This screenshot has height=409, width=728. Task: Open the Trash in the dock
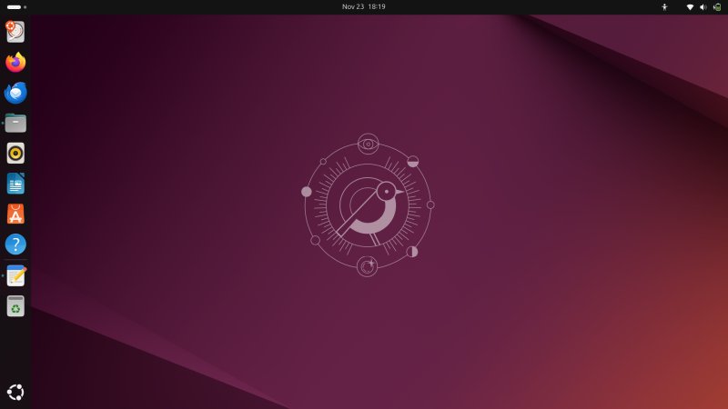coord(15,306)
